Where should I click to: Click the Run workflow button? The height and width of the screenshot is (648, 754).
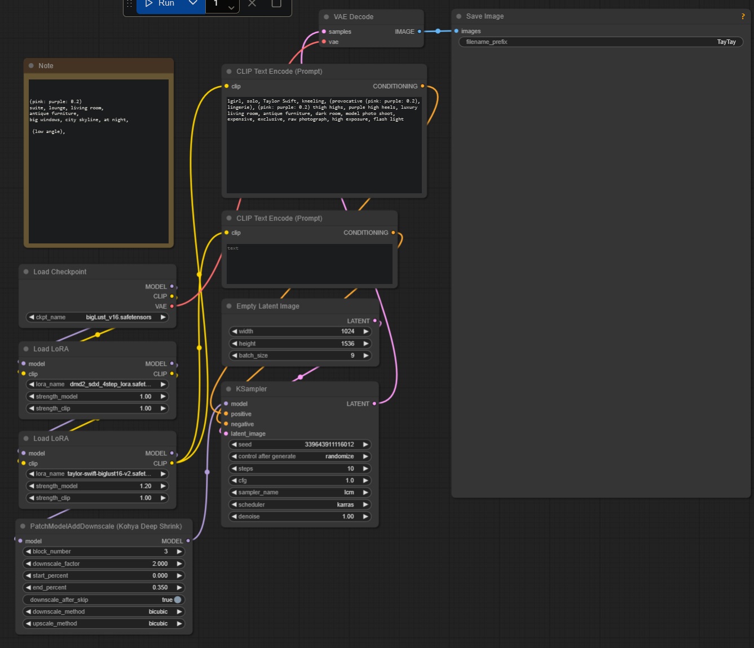pos(160,4)
